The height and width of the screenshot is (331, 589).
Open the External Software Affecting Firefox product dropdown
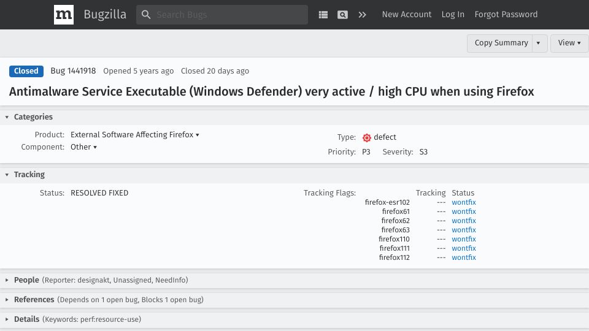tap(135, 135)
